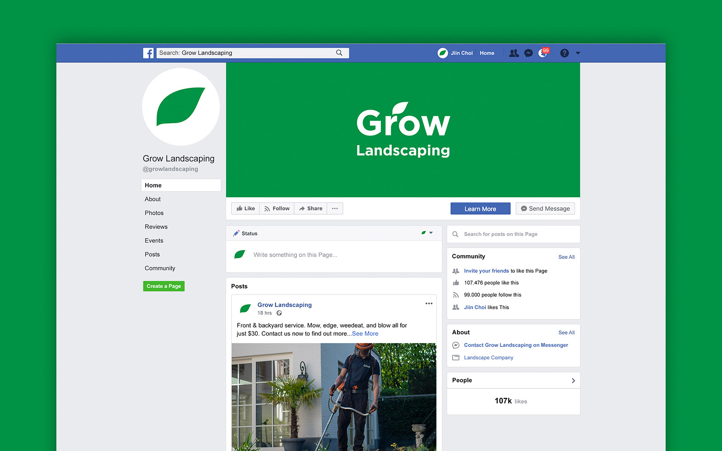Follow the Grow Landscaping page
Image resolution: width=722 pixels, height=451 pixels.
[277, 208]
